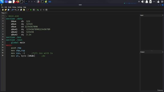Click the Output panel float button
The width and height of the screenshot is (164, 92).
(163, 52)
